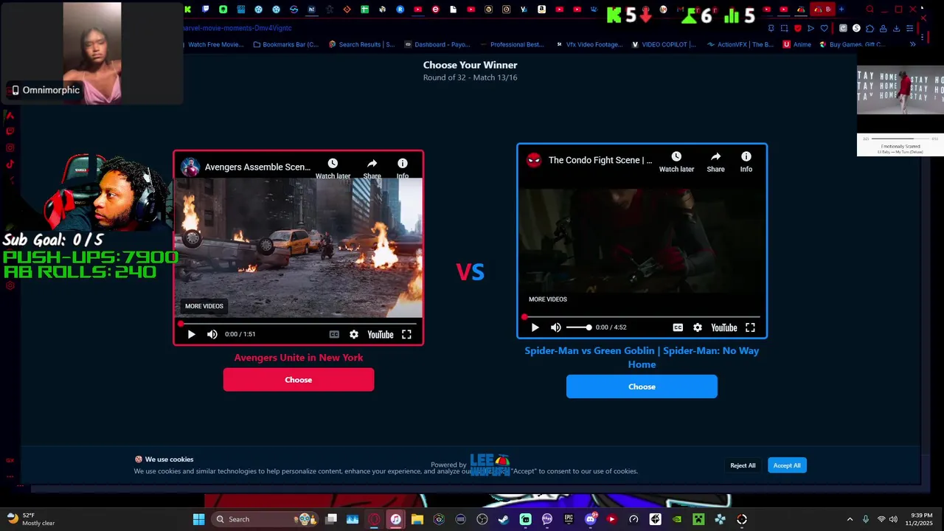Image resolution: width=944 pixels, height=531 pixels.
Task: Open browser downloads icon
Action: click(x=896, y=28)
